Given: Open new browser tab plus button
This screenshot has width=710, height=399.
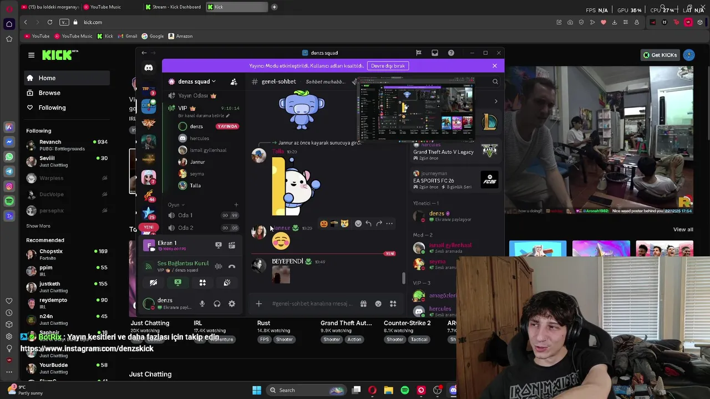Looking at the screenshot, I should coord(274,7).
